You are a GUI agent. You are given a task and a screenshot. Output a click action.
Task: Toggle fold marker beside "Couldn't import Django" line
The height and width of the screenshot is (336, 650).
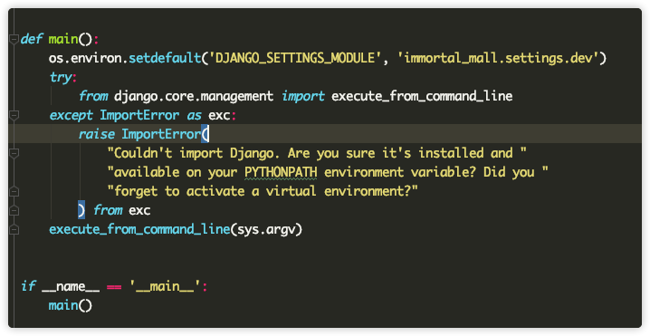click(14, 153)
